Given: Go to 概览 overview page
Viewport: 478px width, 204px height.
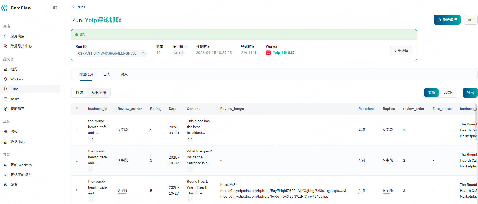Looking at the screenshot, I should click(x=14, y=69).
